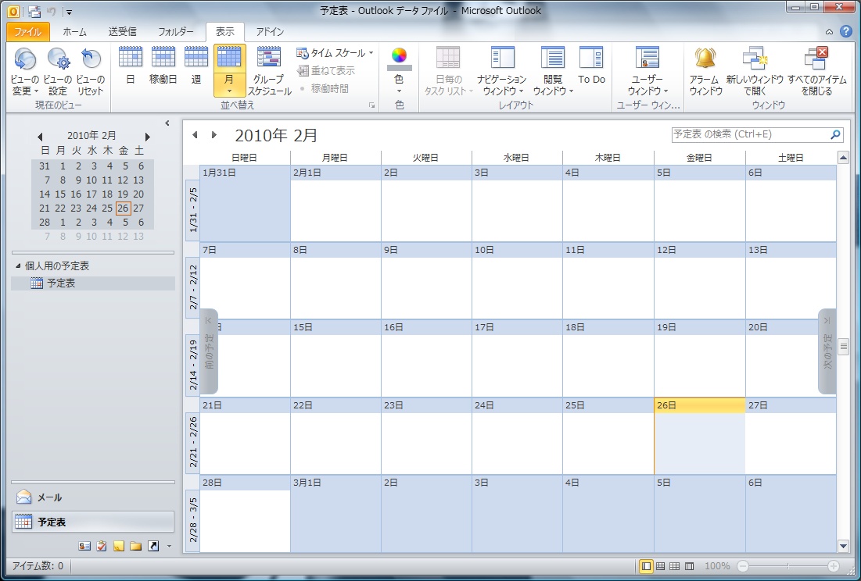Click the send/receive Quick Access icon
This screenshot has height=581, width=861.
click(34, 11)
